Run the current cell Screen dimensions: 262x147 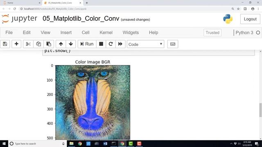pos(87,44)
